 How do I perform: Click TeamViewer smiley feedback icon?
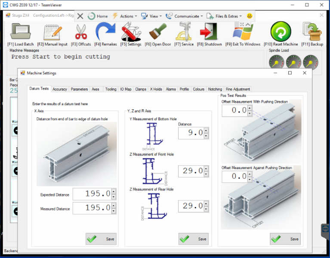point(250,16)
